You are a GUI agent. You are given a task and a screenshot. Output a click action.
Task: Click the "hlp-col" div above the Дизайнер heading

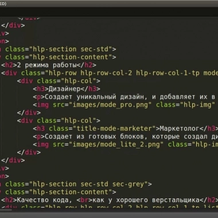point(59,81)
